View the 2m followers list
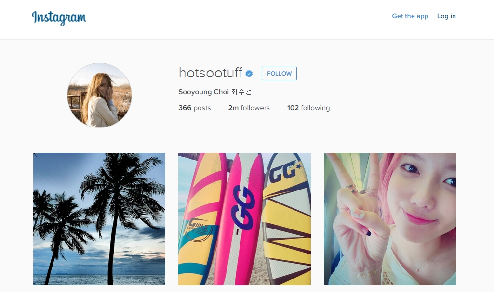Image resolution: width=494 pixels, height=292 pixels. click(249, 108)
